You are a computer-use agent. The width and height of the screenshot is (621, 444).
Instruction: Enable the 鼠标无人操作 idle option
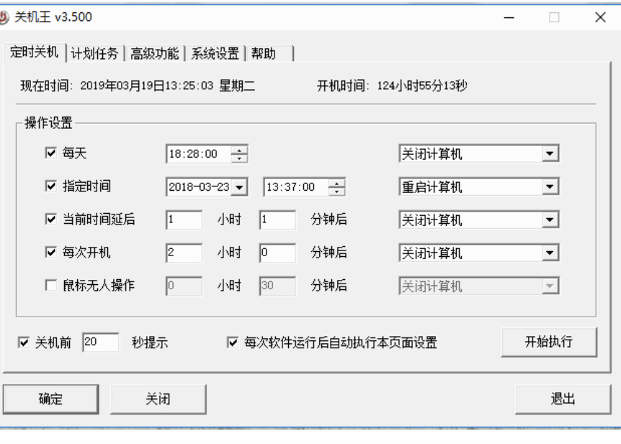coord(50,285)
